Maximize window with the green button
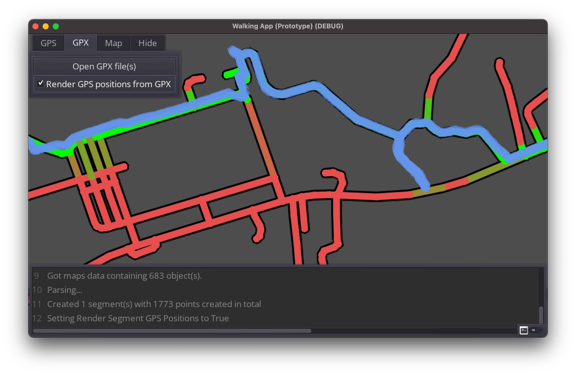 (56, 26)
